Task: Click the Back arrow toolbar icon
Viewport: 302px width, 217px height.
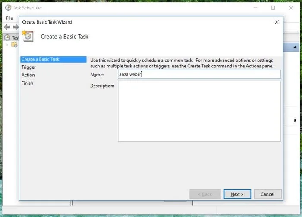Action: (x=7, y=27)
